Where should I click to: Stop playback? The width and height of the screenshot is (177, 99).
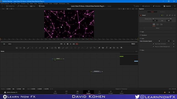[x=67, y=44]
